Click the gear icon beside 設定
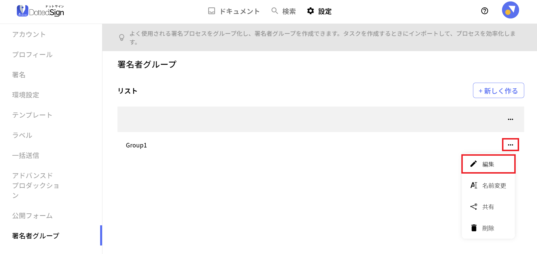Image resolution: width=537 pixels, height=254 pixels. (x=311, y=11)
